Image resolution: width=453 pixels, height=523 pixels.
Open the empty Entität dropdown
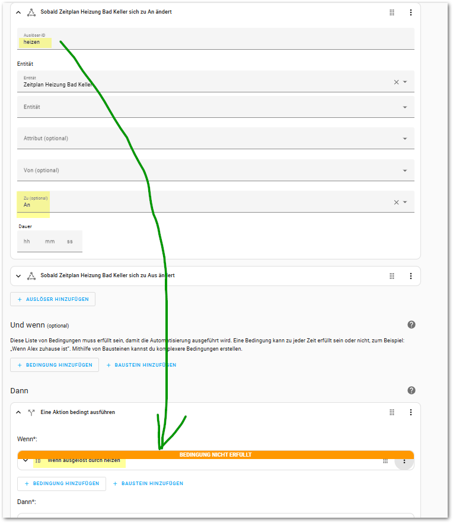click(215, 107)
